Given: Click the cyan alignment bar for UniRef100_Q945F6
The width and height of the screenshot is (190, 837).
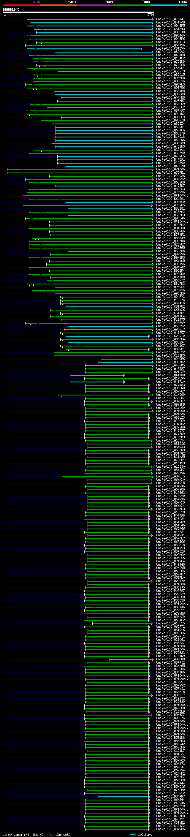Looking at the screenshot, I should pos(127,359).
